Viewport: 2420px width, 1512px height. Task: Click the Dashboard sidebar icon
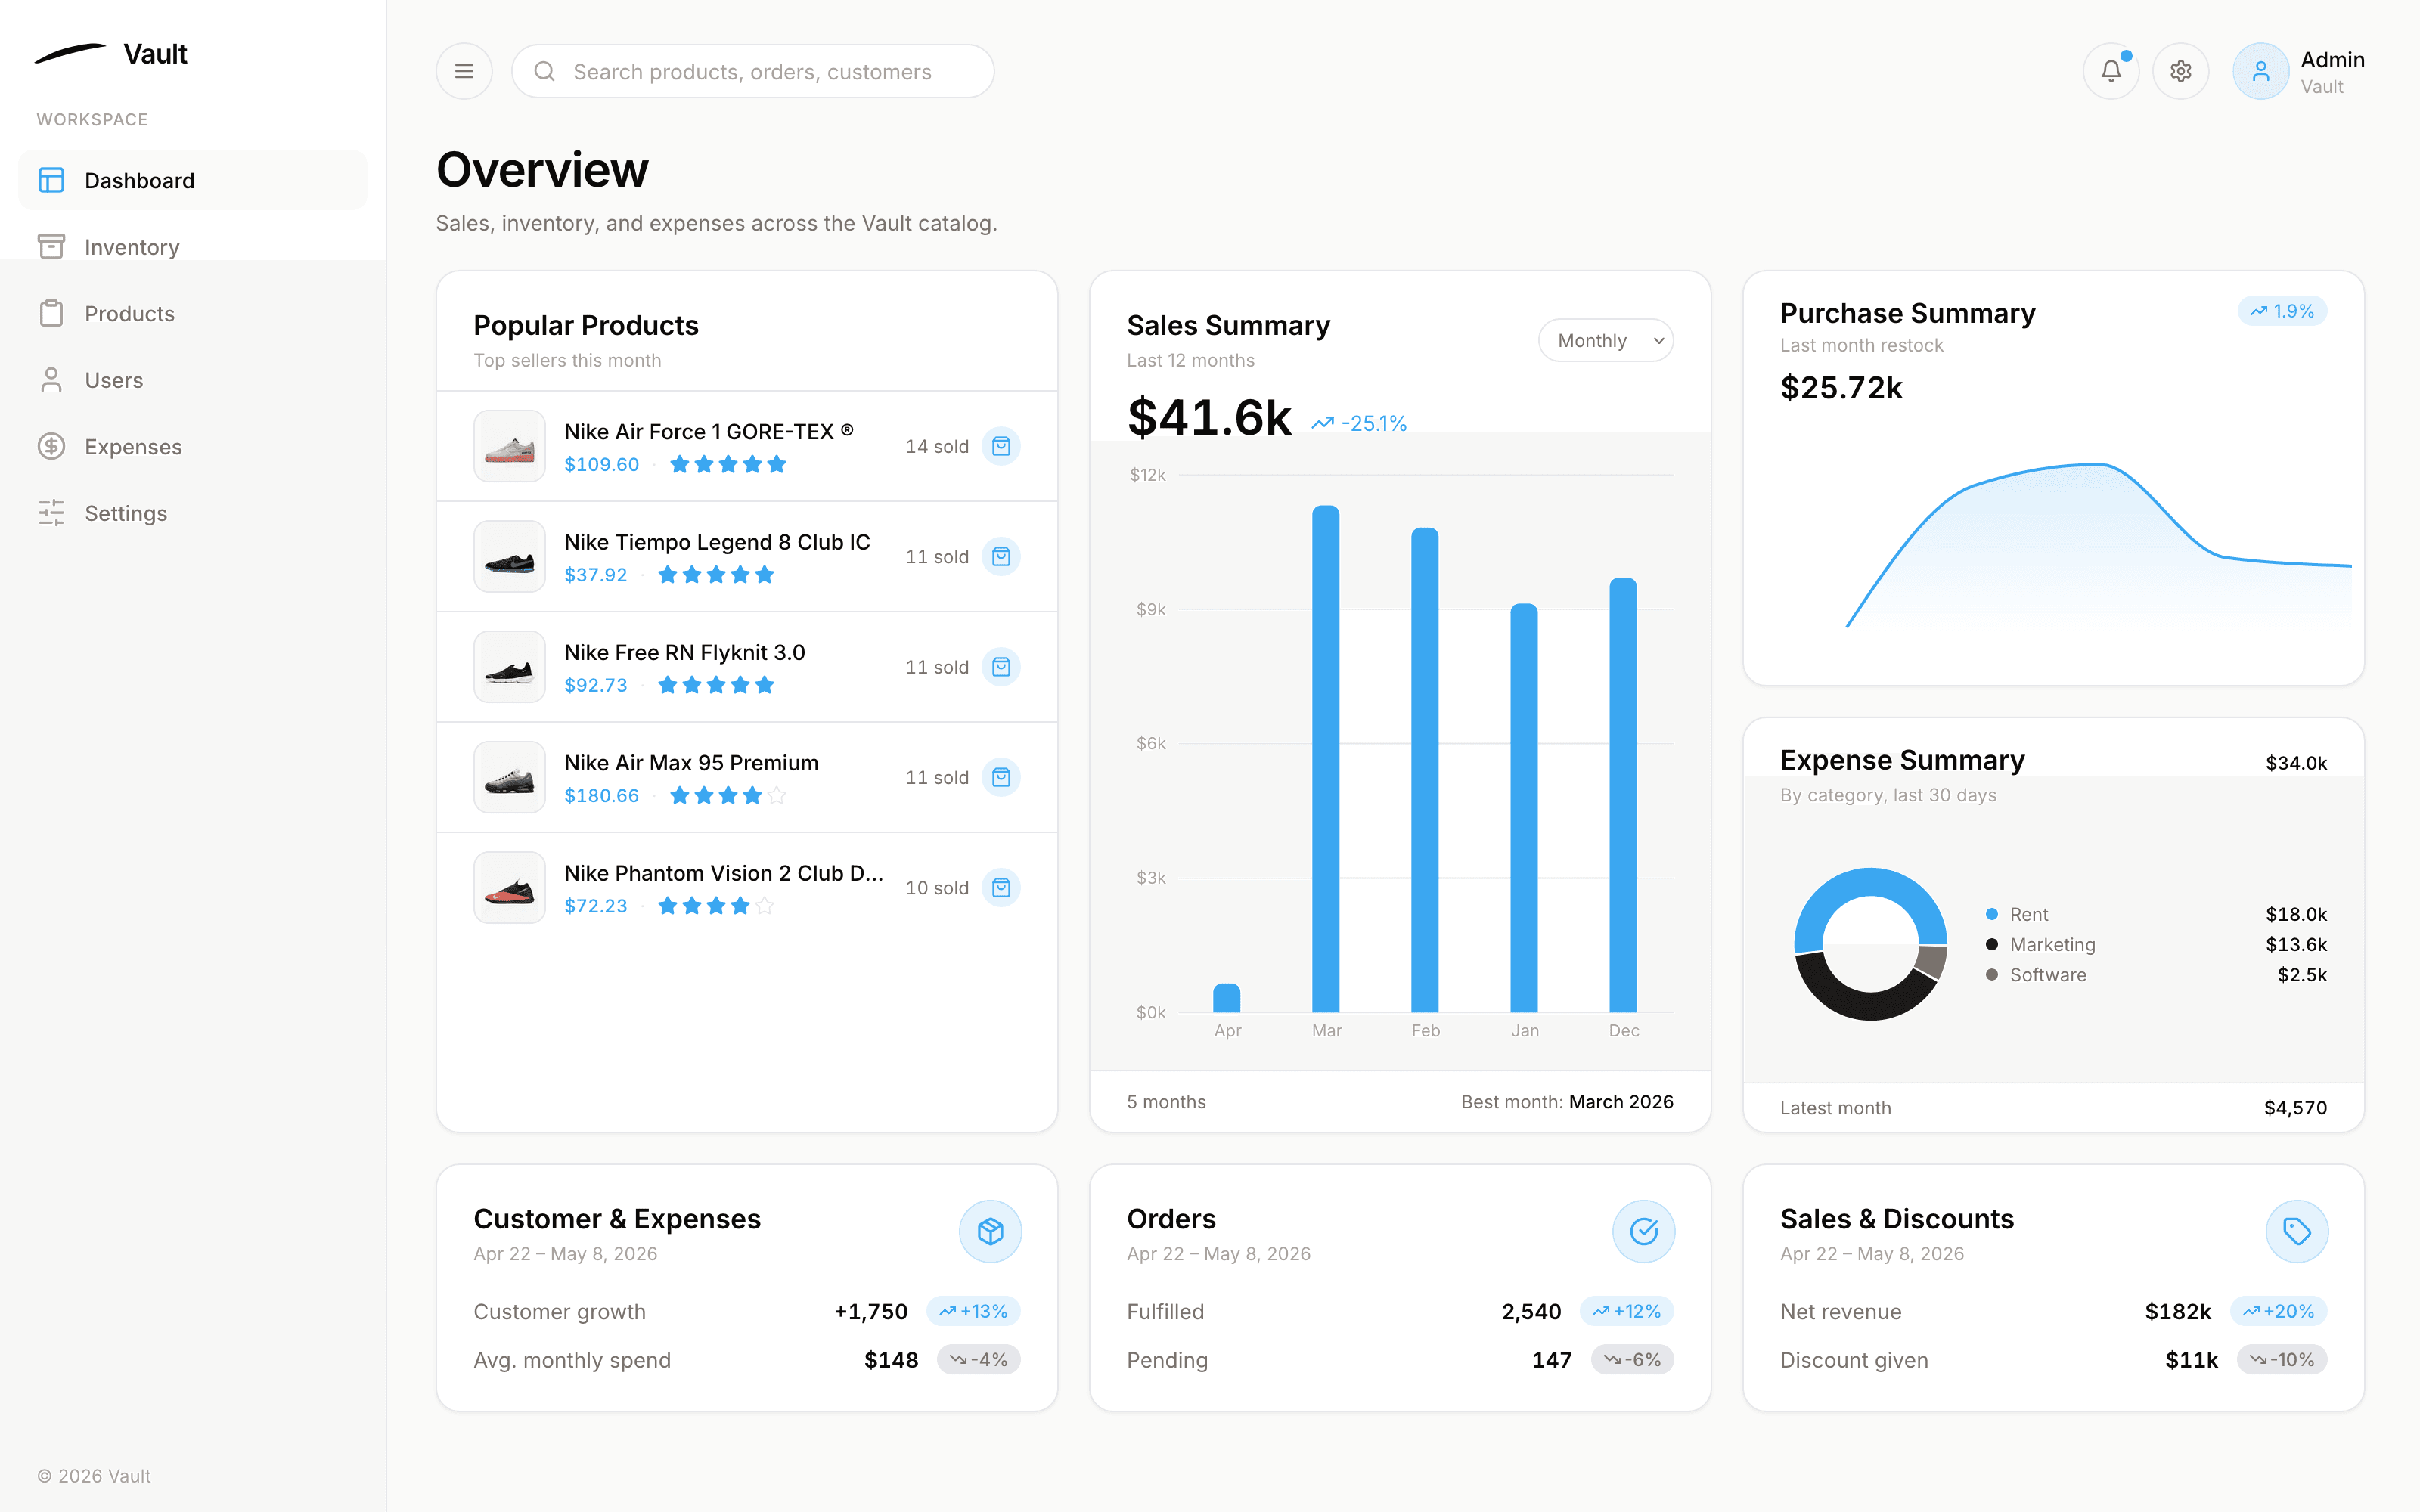click(51, 180)
